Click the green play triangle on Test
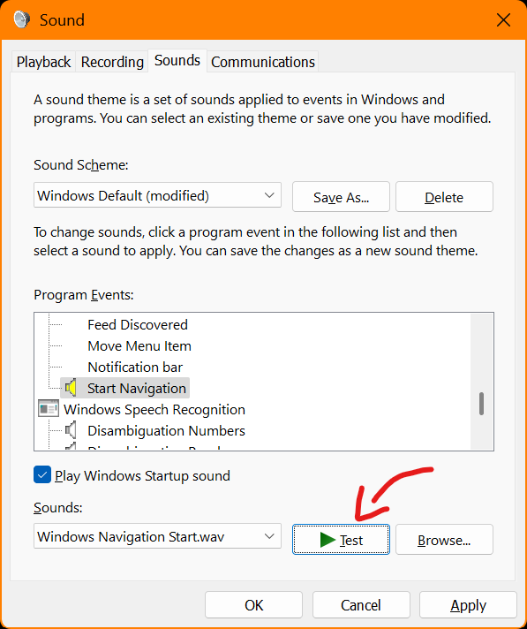The width and height of the screenshot is (527, 629). click(x=327, y=540)
